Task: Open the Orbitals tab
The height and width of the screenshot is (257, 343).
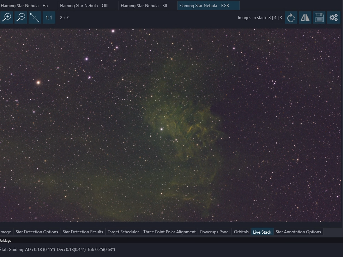Action: pos(241,232)
